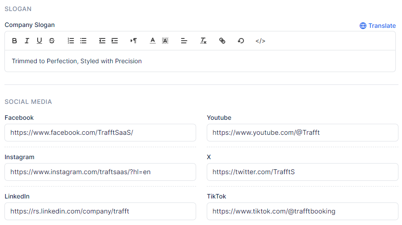Insert a bulleted list
402x225 pixels.
tap(83, 41)
